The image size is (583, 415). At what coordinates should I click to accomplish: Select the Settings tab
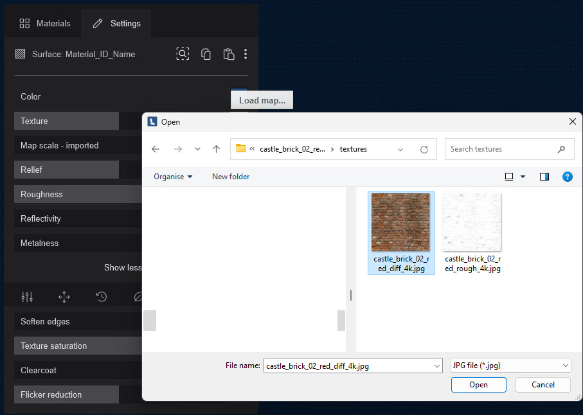116,23
